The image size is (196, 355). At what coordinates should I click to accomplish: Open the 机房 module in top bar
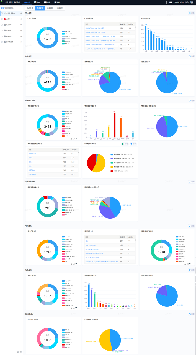[x=27, y=2]
